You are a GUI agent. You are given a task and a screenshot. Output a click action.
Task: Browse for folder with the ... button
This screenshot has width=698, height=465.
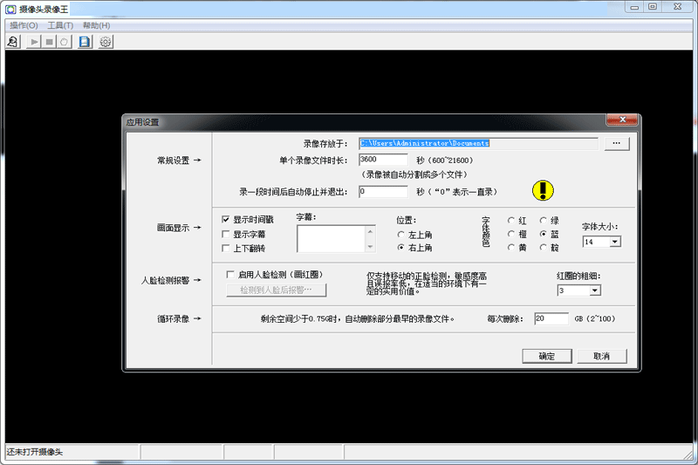click(616, 143)
